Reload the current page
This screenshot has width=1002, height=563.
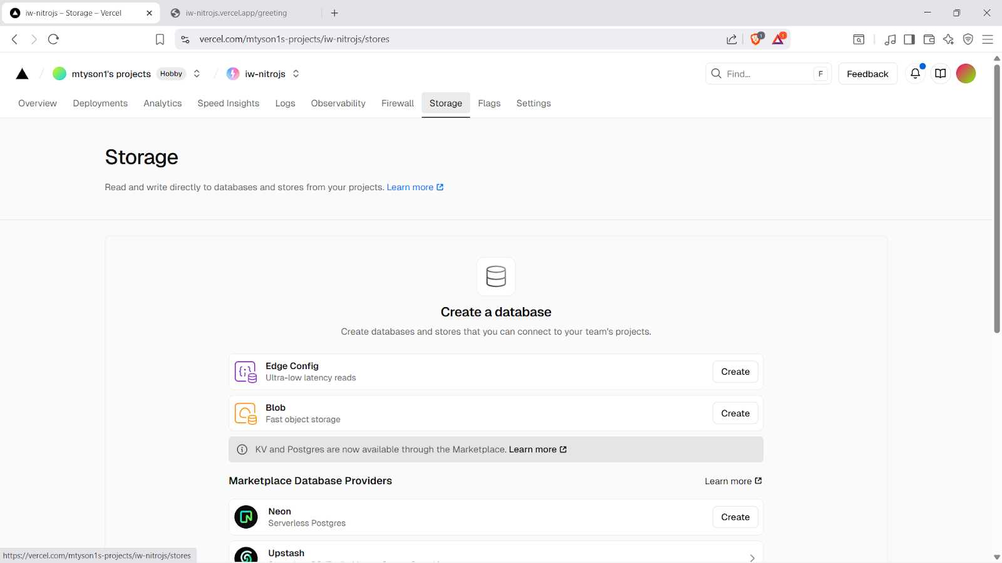coord(53,39)
